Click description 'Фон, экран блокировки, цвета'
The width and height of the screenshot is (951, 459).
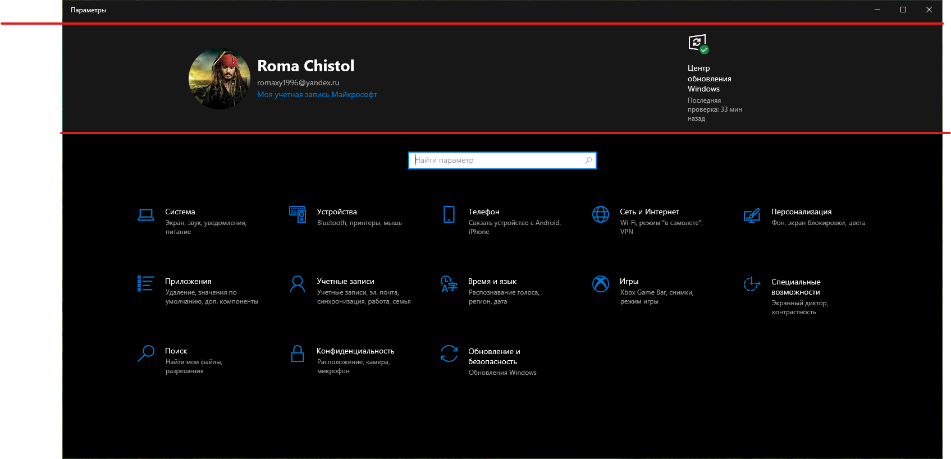[x=819, y=223]
